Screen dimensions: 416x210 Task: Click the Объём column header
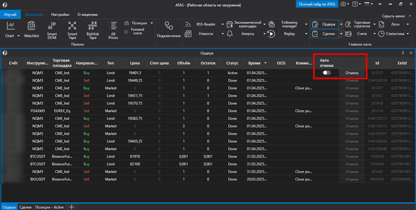(183, 63)
